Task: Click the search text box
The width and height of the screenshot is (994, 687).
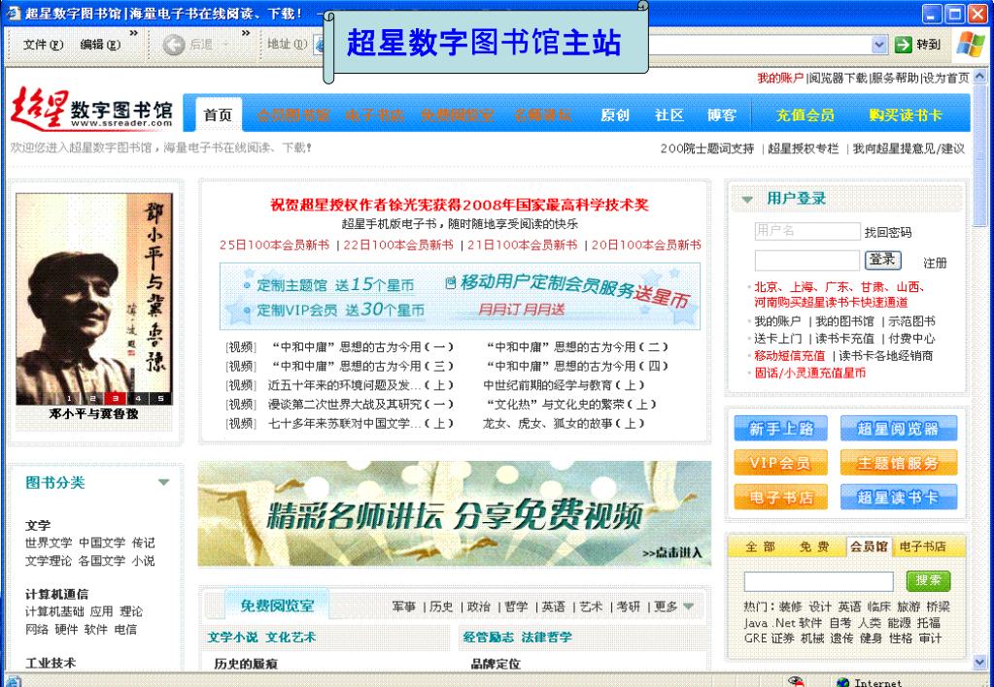Action: click(818, 581)
